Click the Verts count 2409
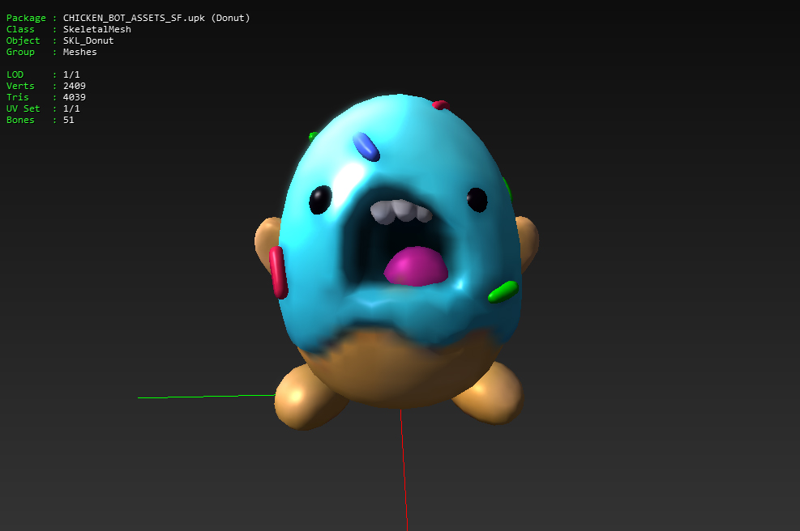 (x=74, y=86)
